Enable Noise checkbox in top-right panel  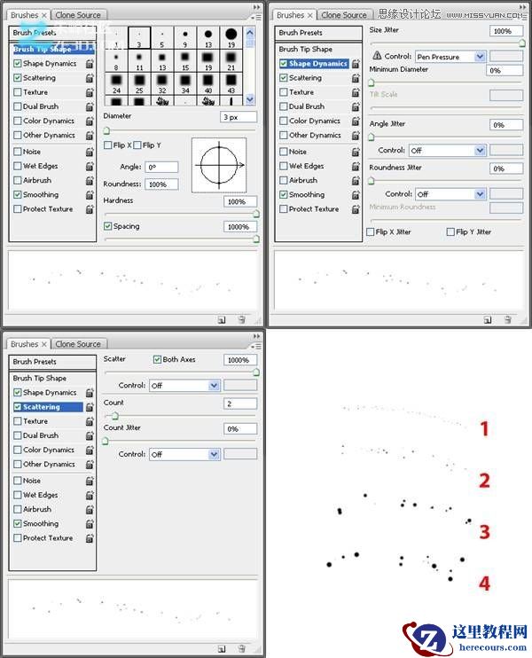click(x=283, y=152)
